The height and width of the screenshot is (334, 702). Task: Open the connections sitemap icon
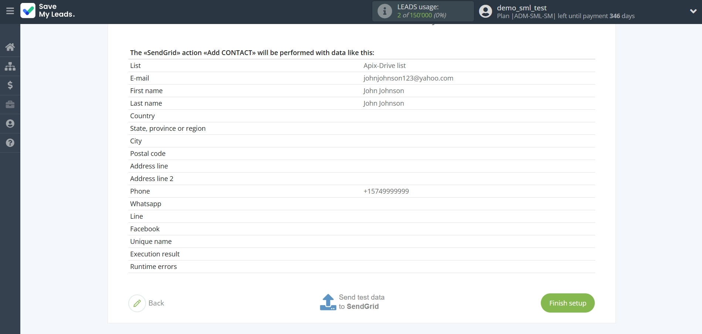(x=10, y=66)
